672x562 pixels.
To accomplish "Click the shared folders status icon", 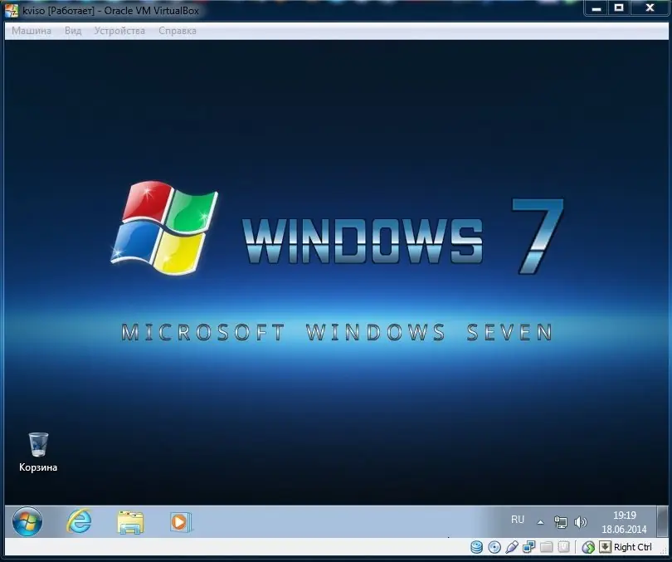I will 545,547.
